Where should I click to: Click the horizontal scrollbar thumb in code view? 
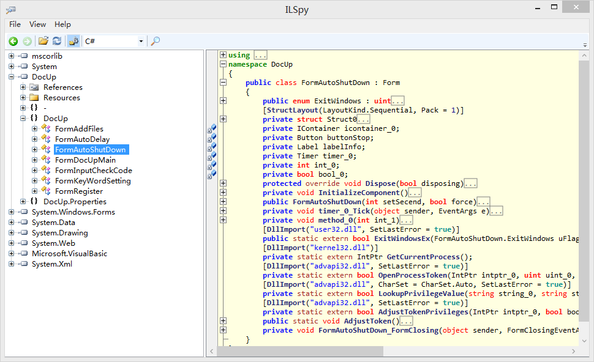[300, 352]
